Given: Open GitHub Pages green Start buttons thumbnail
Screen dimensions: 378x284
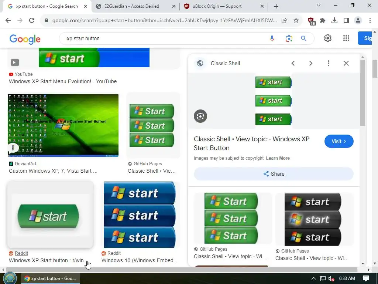Looking at the screenshot, I should 152,125.
